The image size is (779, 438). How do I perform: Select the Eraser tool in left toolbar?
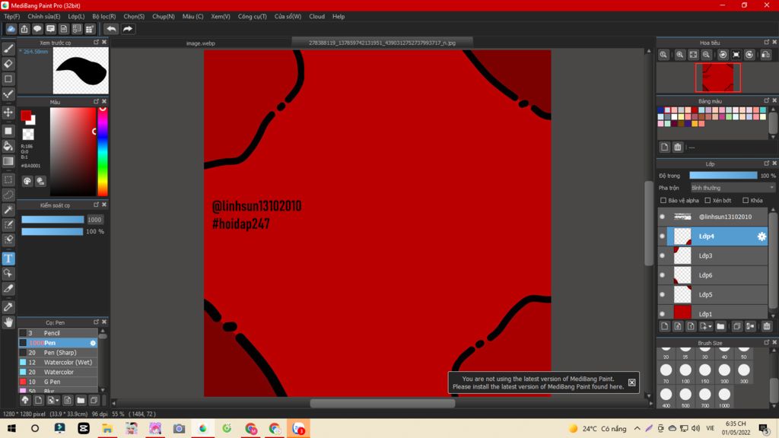coord(8,64)
